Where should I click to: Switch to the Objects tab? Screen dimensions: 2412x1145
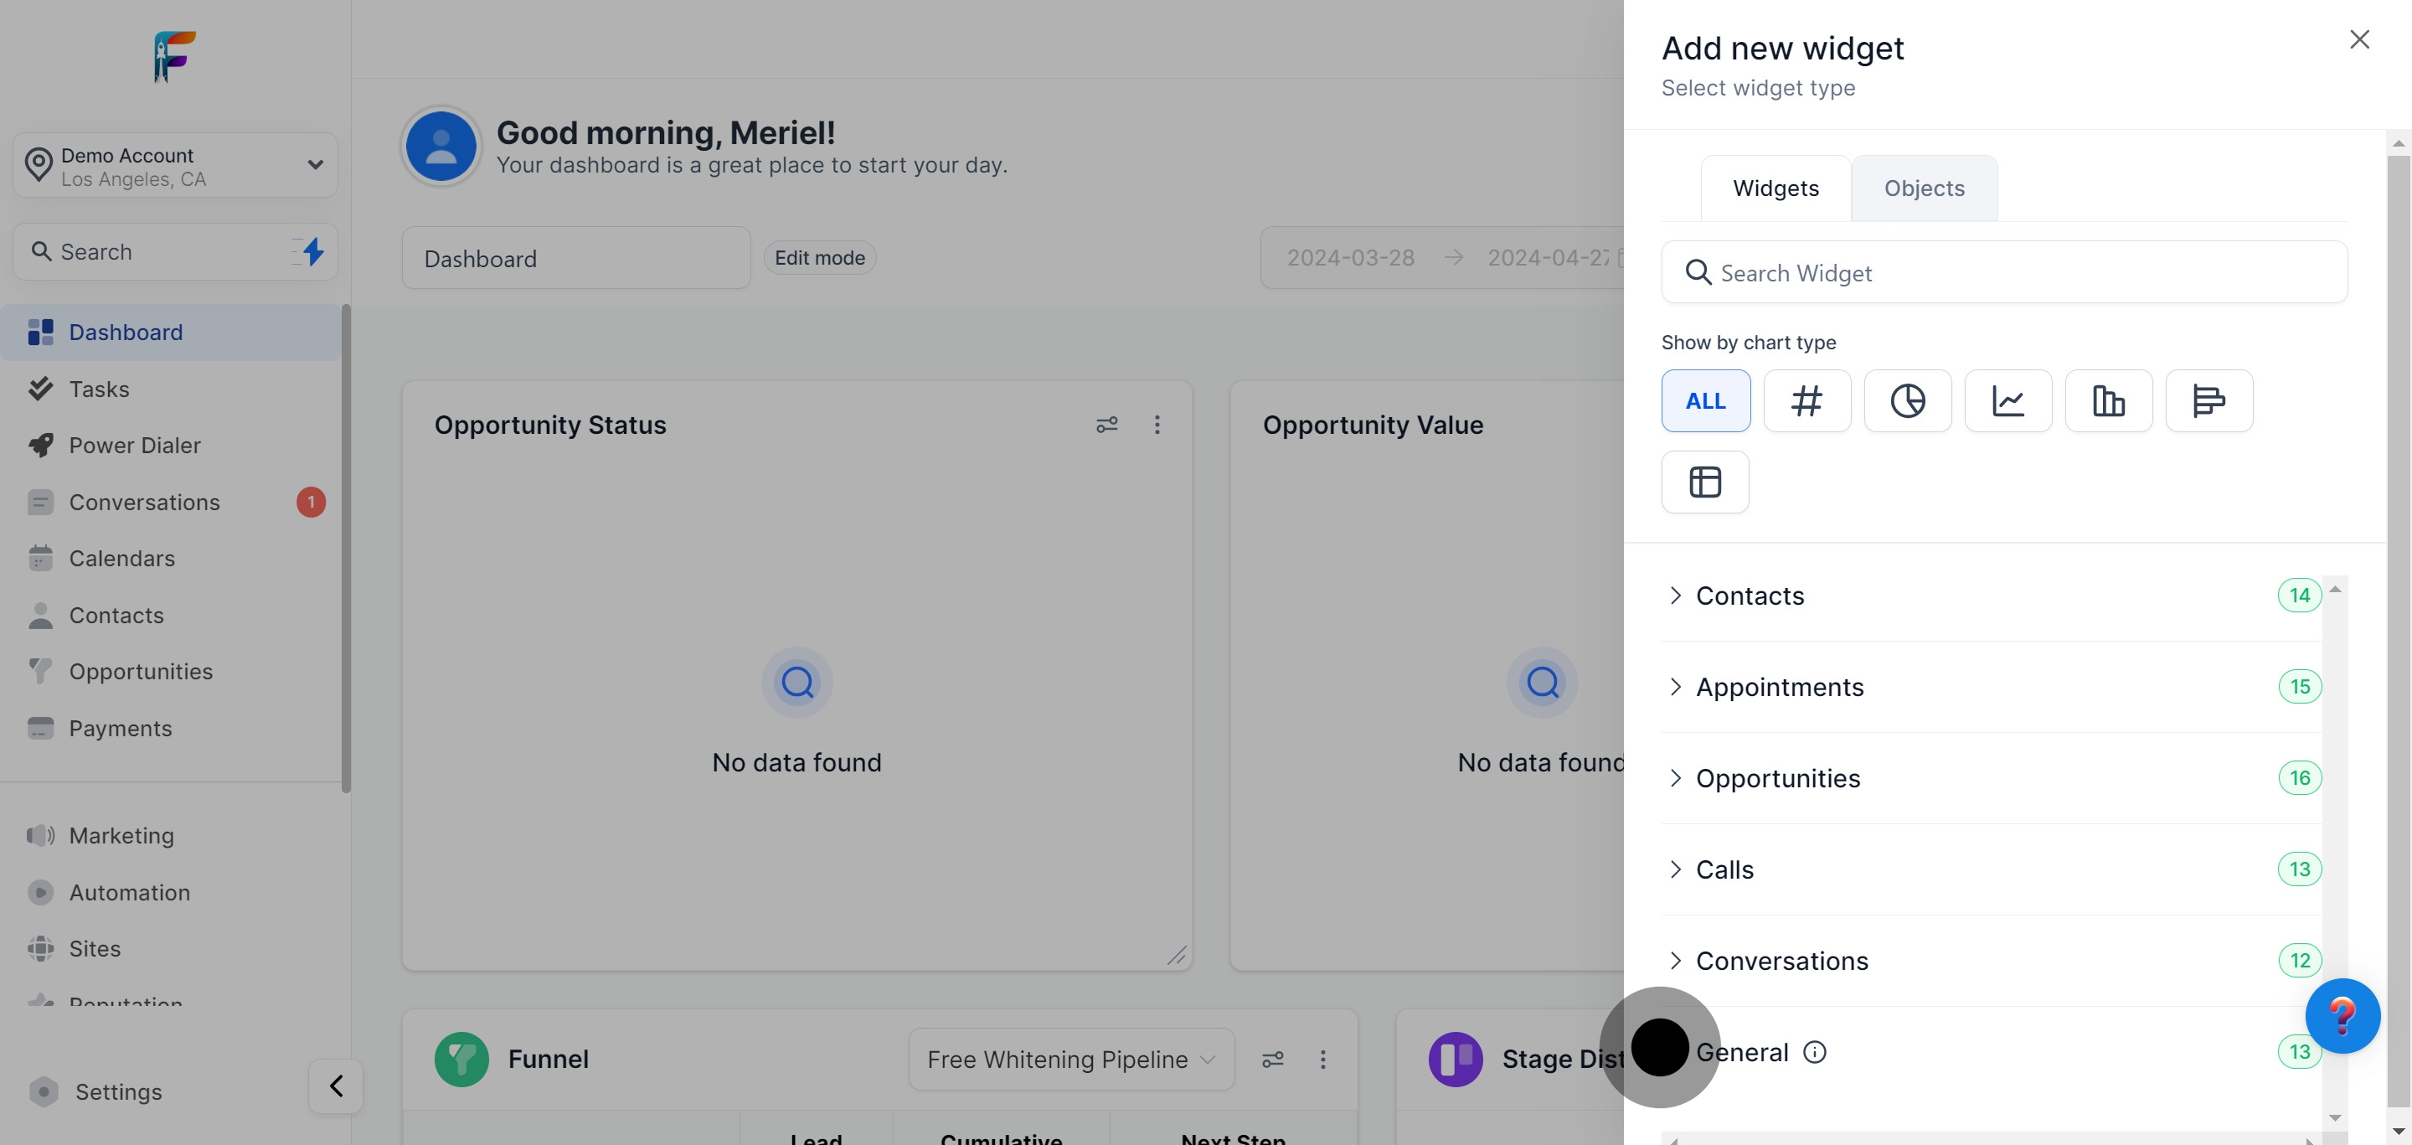tap(1925, 188)
